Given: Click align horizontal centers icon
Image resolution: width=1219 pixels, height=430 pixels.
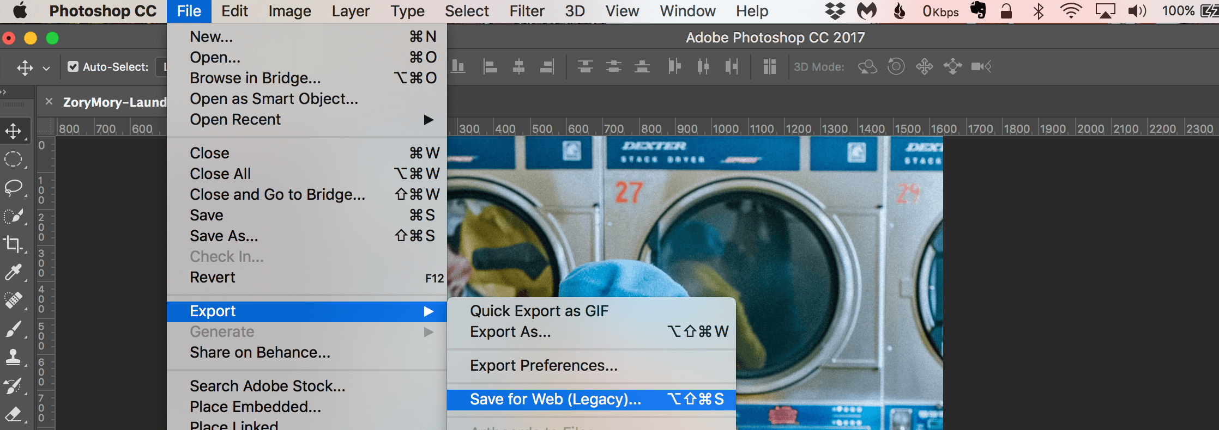Looking at the screenshot, I should click(x=518, y=66).
